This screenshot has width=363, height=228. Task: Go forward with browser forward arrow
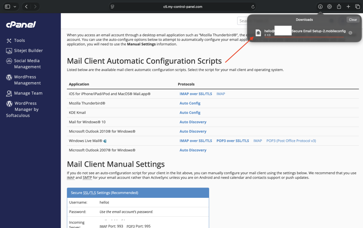35,6
